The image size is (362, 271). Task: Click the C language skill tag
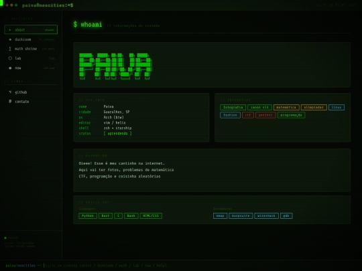click(118, 215)
